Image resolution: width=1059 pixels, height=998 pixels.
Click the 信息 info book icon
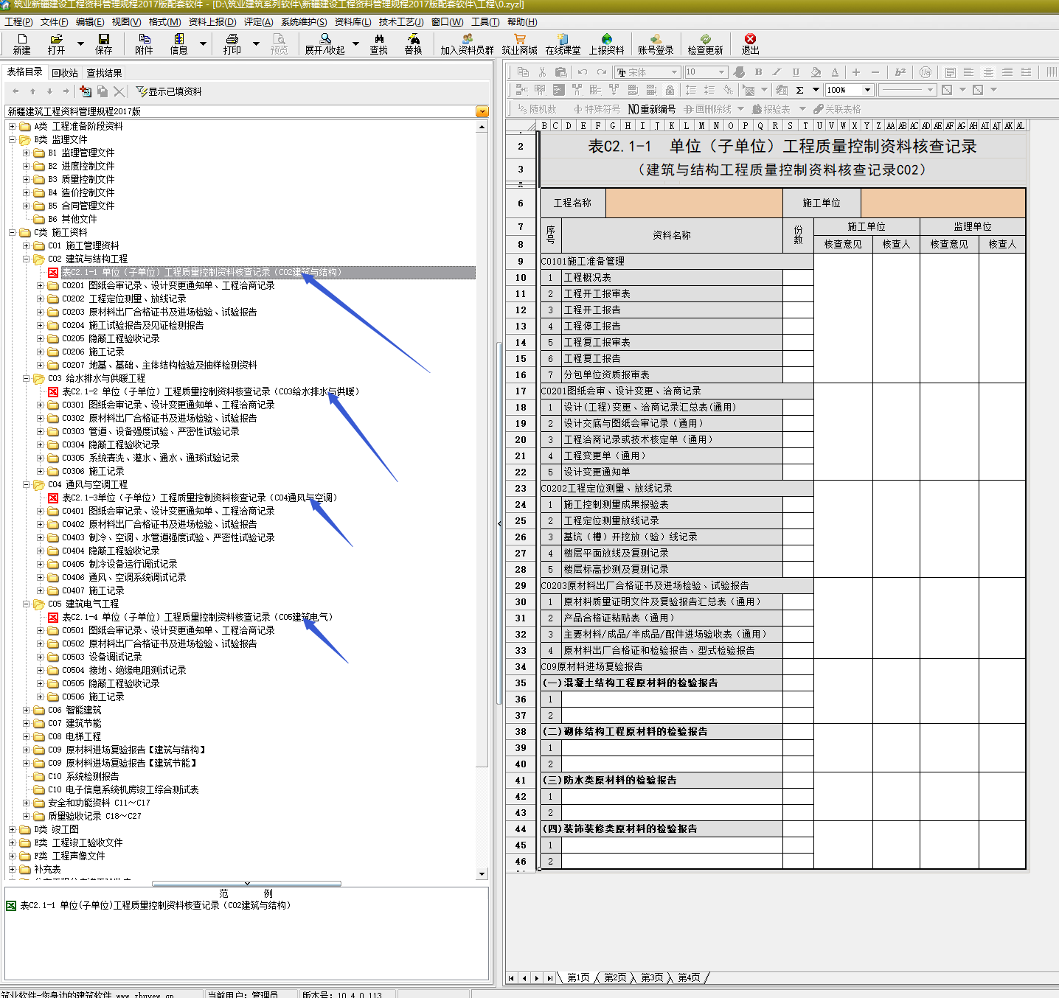pos(178,43)
